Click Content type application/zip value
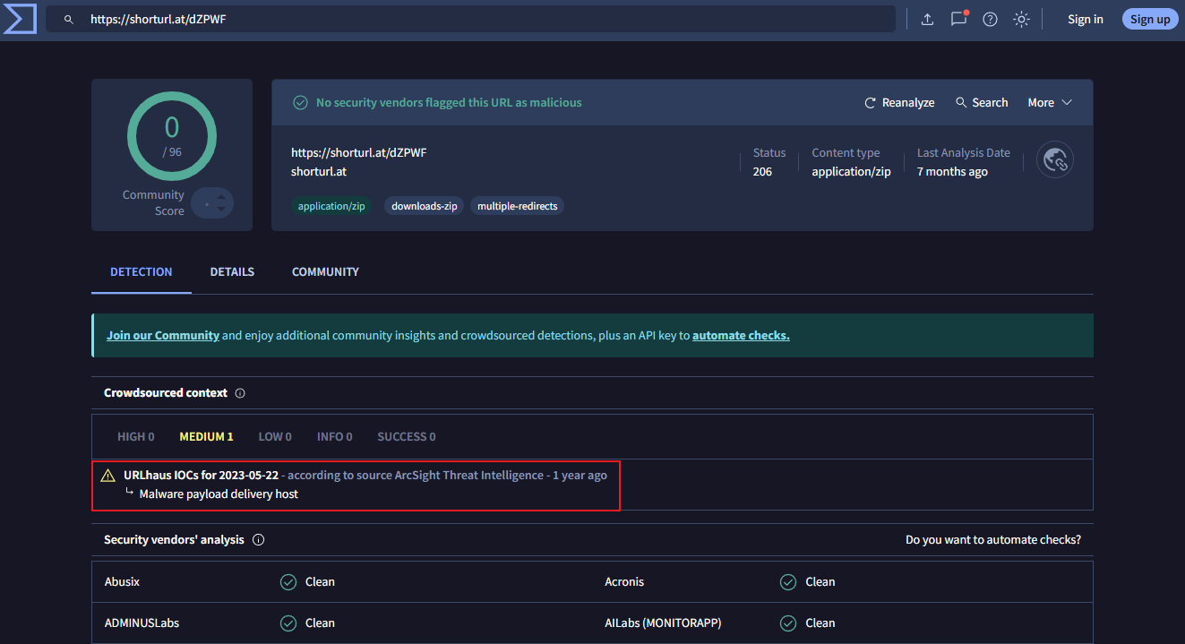This screenshot has width=1185, height=644. pyautogui.click(x=852, y=172)
